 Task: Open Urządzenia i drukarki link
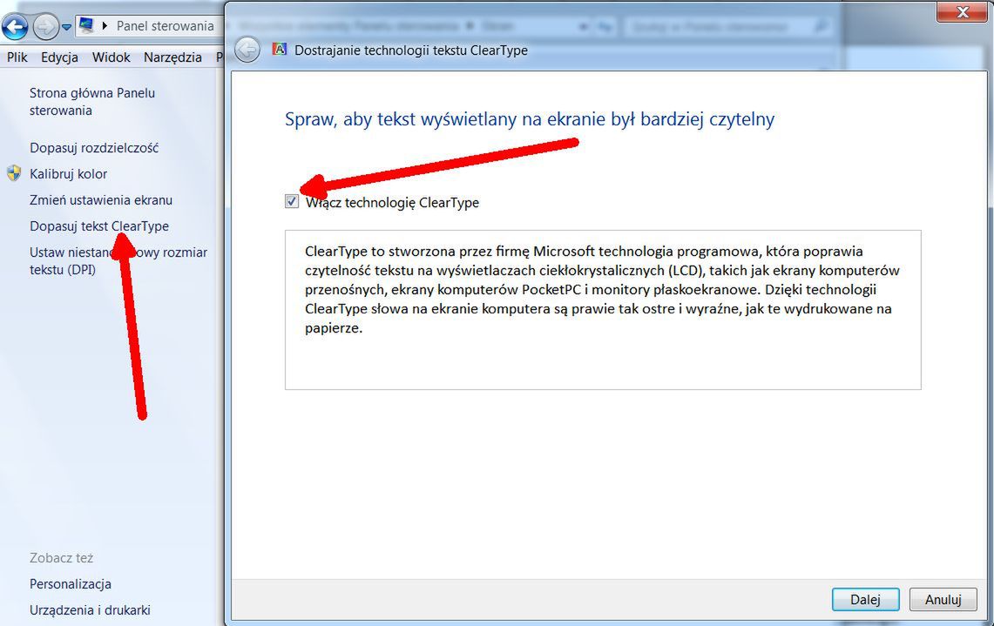pos(90,610)
